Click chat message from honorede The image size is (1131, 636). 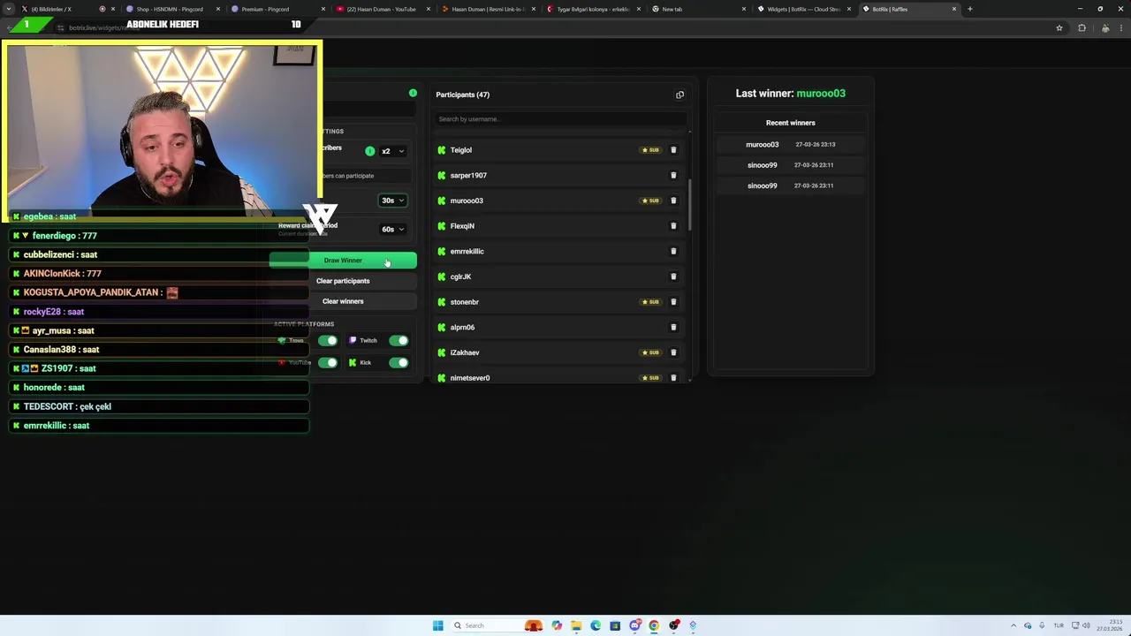point(159,388)
